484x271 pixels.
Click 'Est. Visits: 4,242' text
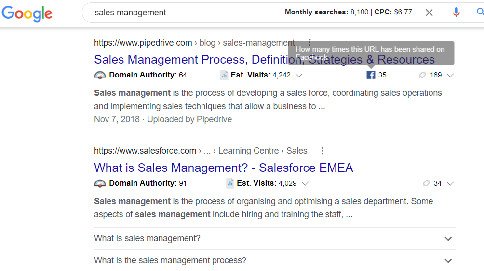[x=260, y=75]
